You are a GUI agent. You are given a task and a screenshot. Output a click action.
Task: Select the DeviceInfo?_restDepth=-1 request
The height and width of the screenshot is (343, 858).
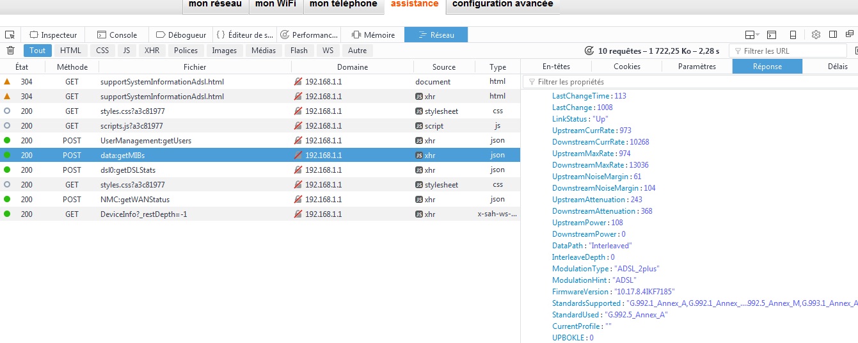pos(260,214)
